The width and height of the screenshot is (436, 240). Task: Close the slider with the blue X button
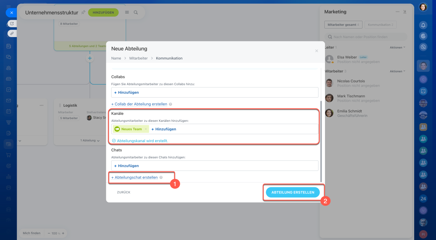pos(11,13)
